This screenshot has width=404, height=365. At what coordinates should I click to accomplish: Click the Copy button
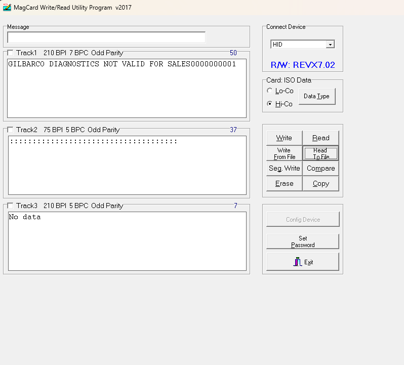pos(321,184)
